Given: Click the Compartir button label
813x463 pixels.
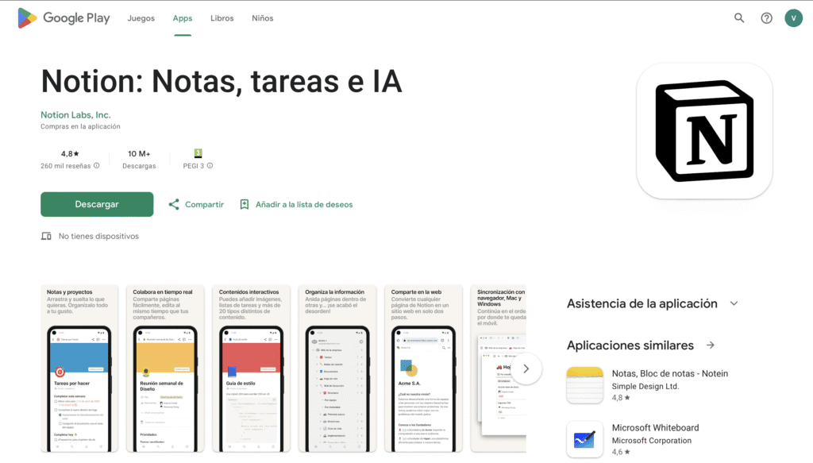Looking at the screenshot, I should [204, 205].
